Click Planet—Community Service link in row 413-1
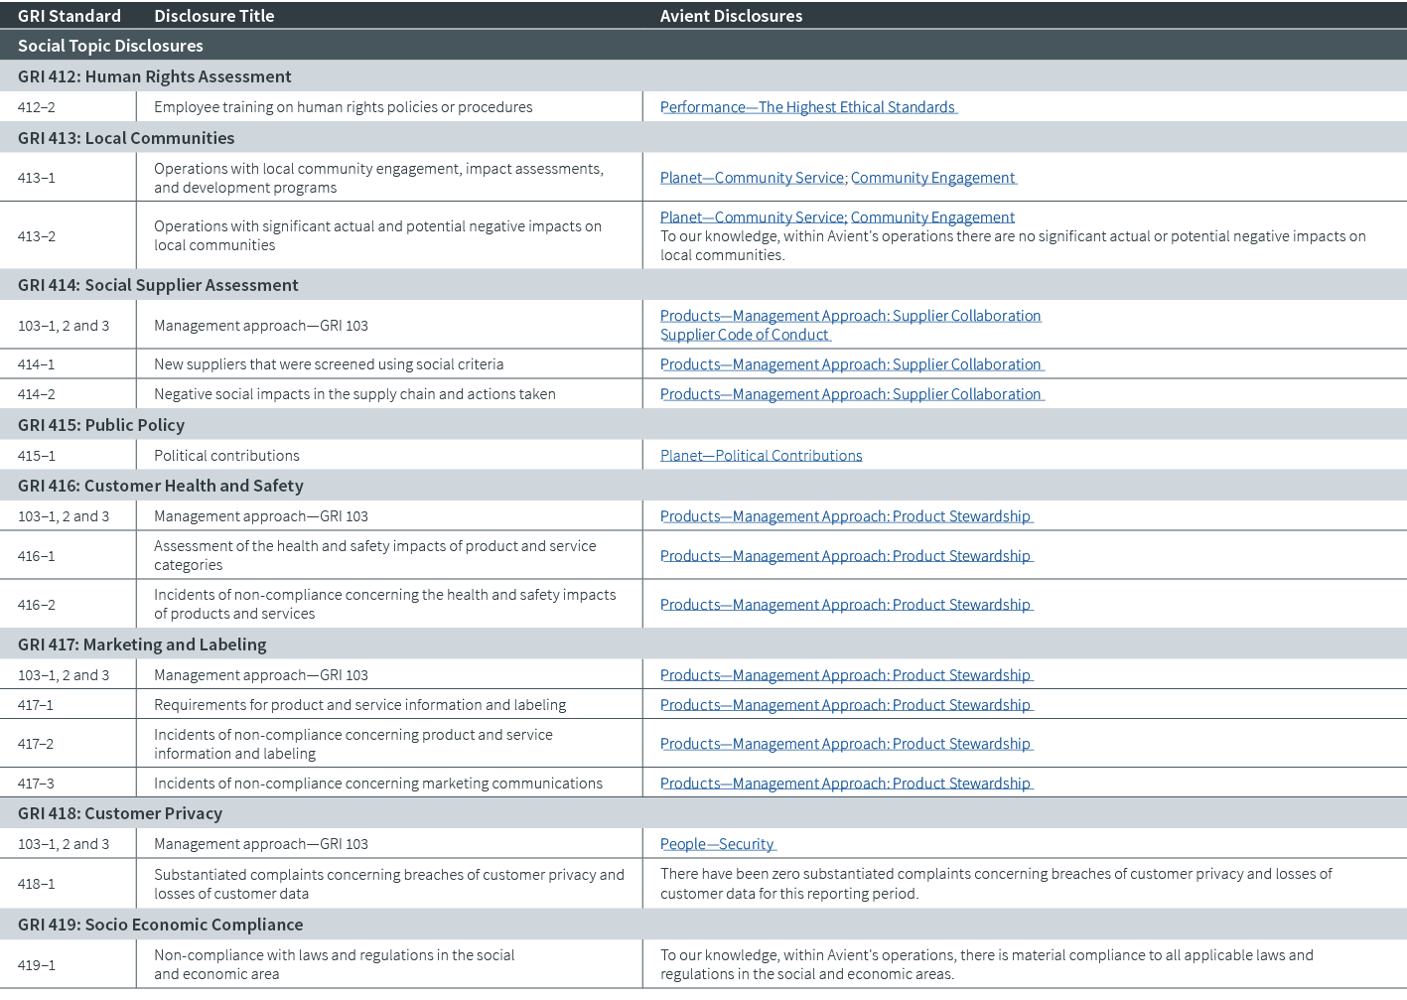This screenshot has width=1407, height=1000. pyautogui.click(x=752, y=178)
